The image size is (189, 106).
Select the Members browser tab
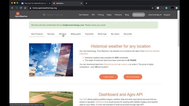68,3
